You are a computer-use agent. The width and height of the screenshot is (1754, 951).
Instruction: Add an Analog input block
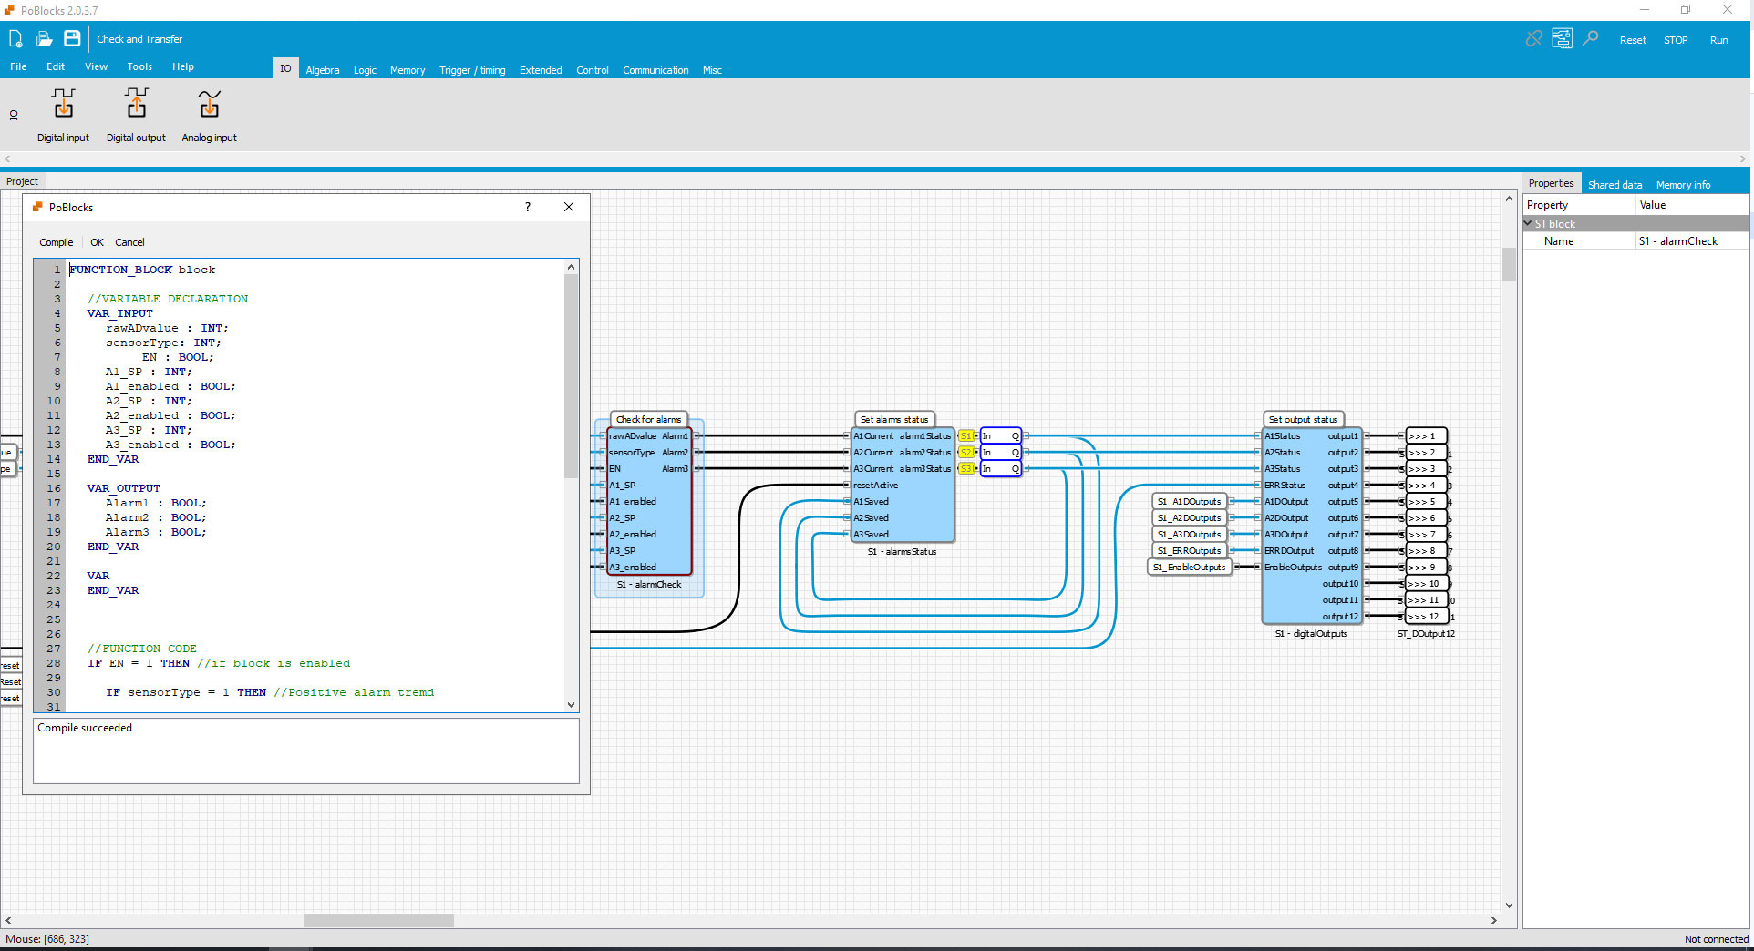(209, 116)
